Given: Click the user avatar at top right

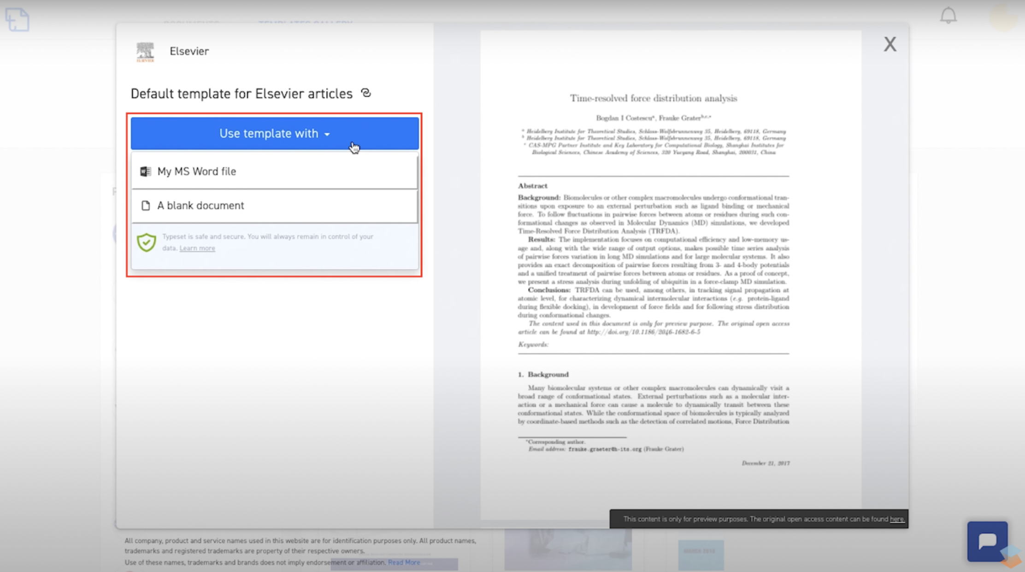Looking at the screenshot, I should click(1003, 17).
